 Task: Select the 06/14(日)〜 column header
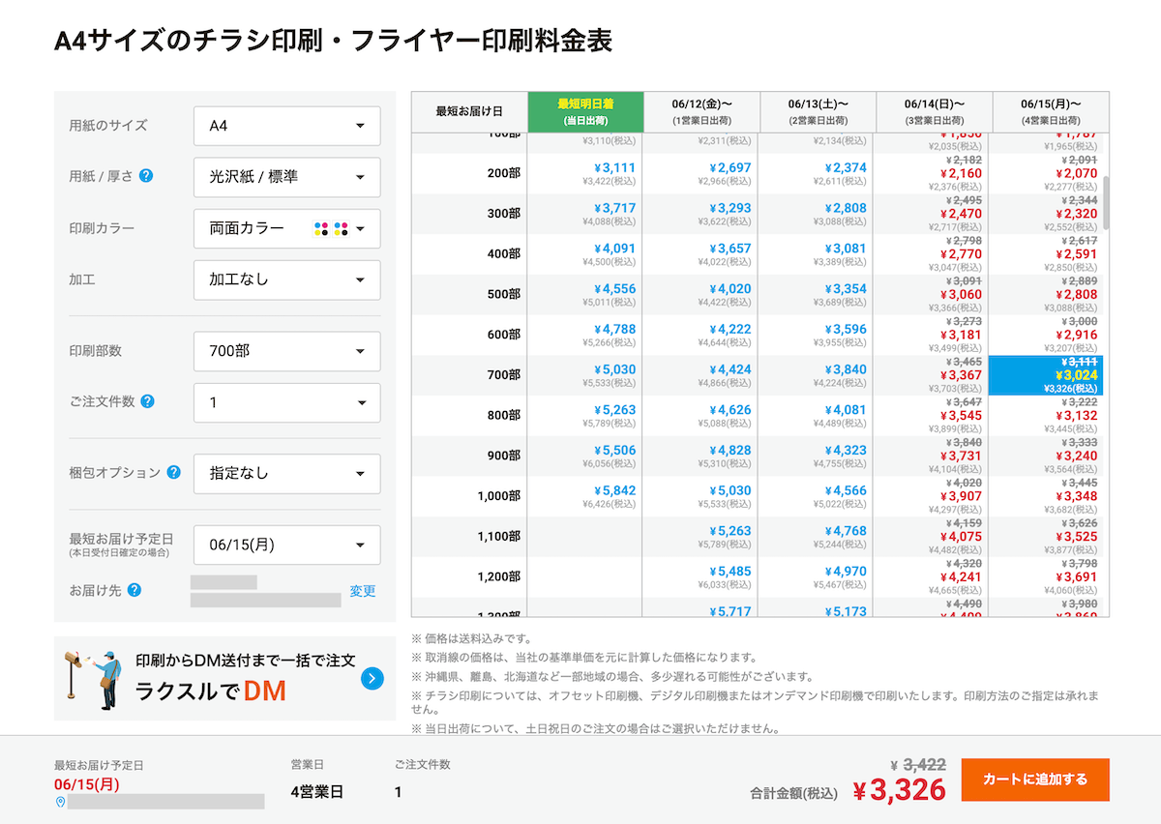point(934,111)
